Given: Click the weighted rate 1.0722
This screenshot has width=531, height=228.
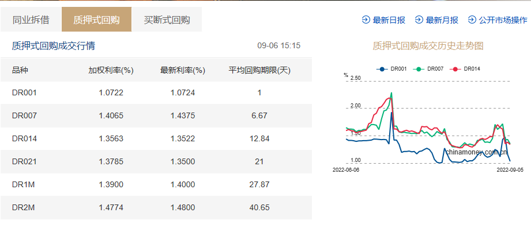Looking at the screenshot, I should click(111, 92).
